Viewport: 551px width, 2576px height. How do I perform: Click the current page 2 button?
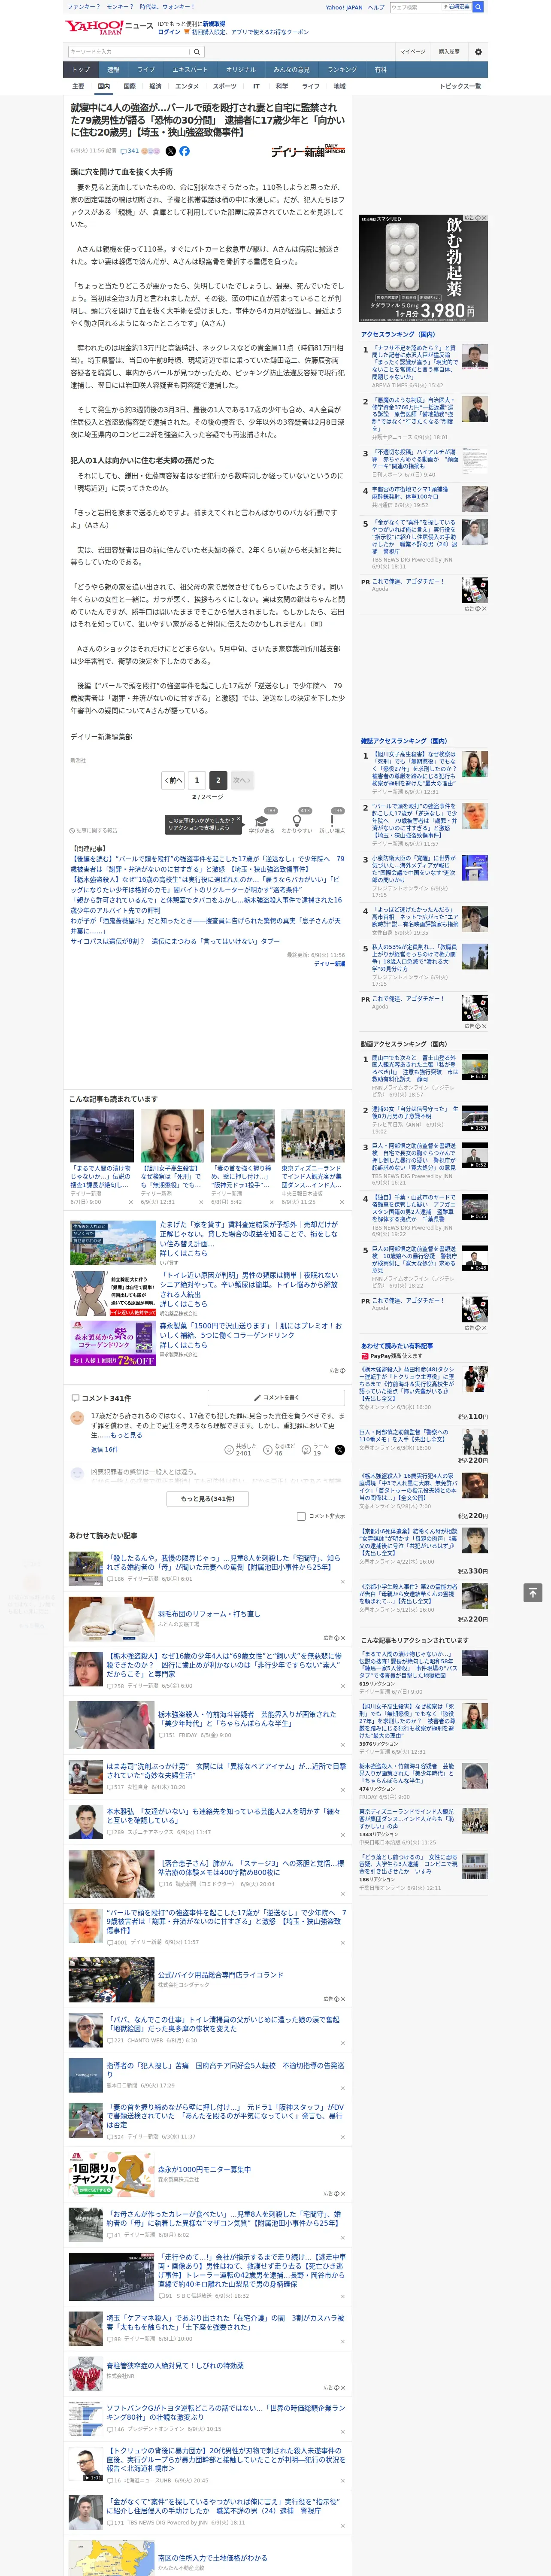tap(217, 780)
